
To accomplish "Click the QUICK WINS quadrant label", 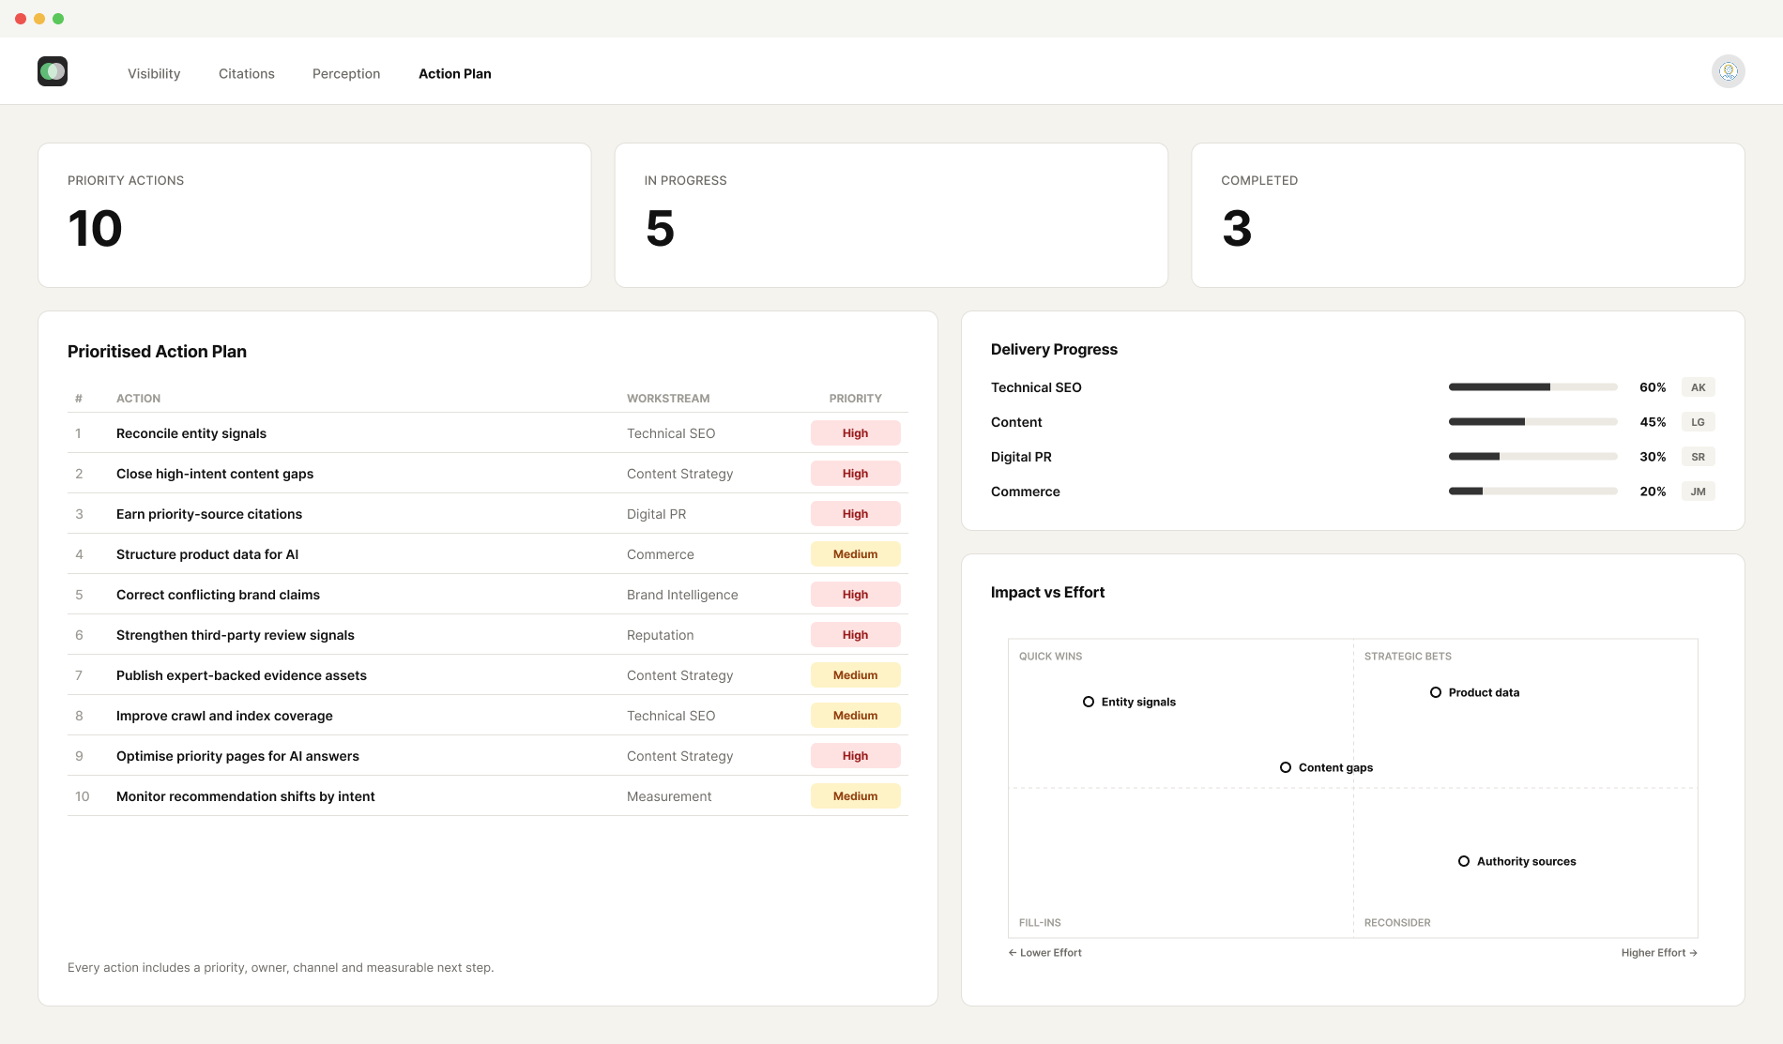I will 1050,657.
